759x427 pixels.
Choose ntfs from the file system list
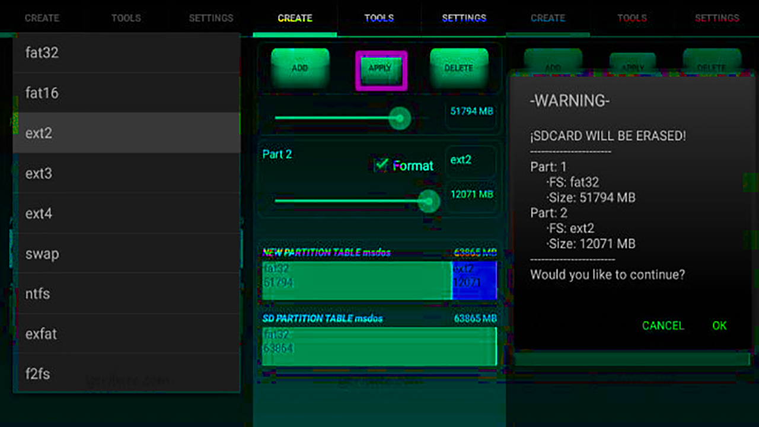(126, 294)
